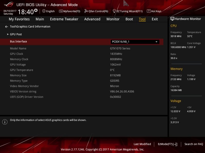
Task: Click the info icon beside help text
Action: click(5, 122)
